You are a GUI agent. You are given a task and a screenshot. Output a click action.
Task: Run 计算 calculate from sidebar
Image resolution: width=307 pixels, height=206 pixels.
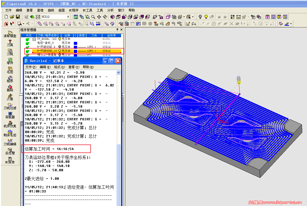[x=10, y=97]
